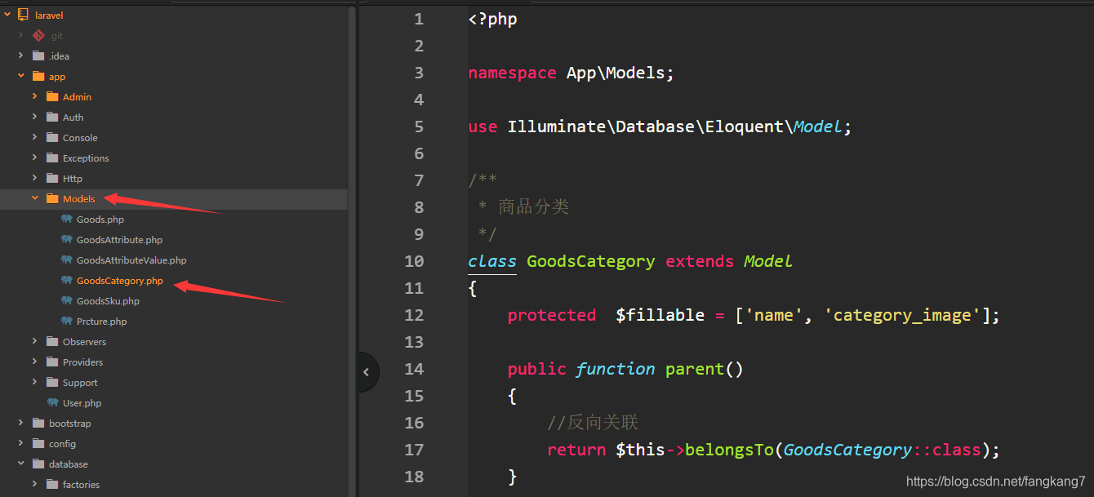Expand the Http folder chevron

35,179
